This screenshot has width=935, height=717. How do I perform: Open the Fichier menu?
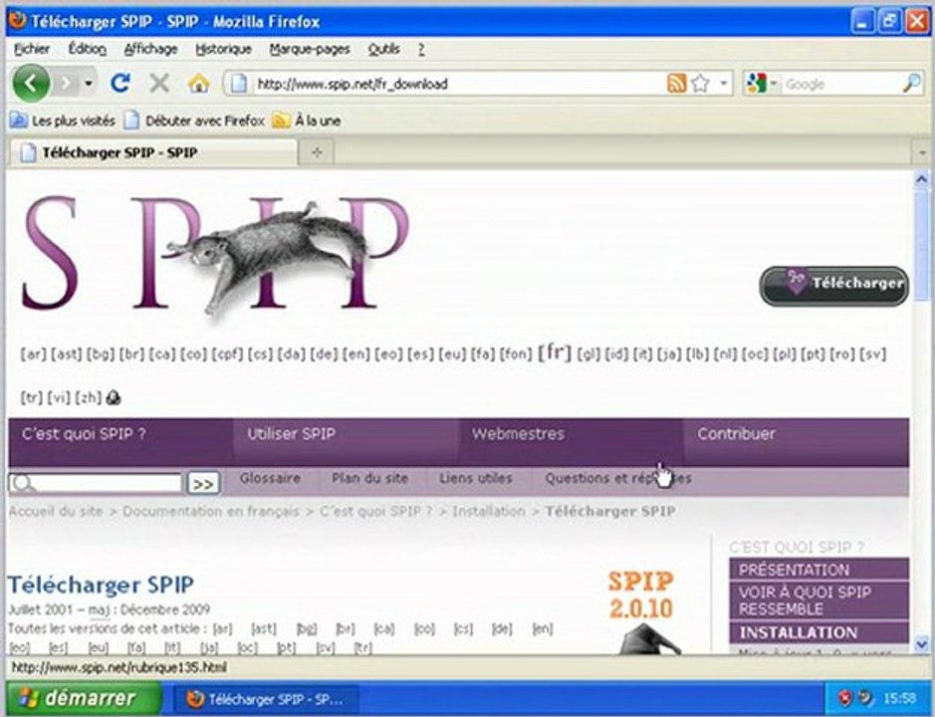coord(32,49)
